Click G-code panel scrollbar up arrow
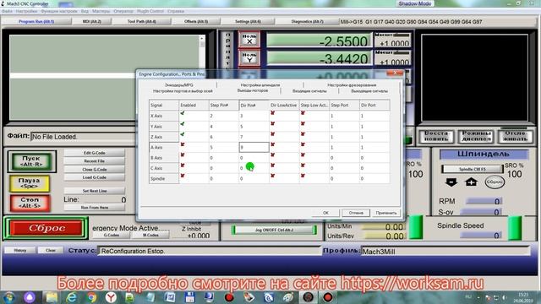 pos(202,39)
